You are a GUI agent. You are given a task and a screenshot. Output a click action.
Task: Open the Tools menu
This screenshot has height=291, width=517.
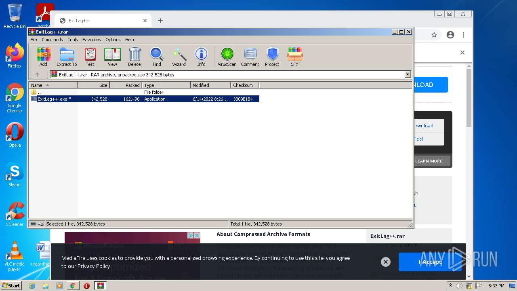[x=73, y=40]
